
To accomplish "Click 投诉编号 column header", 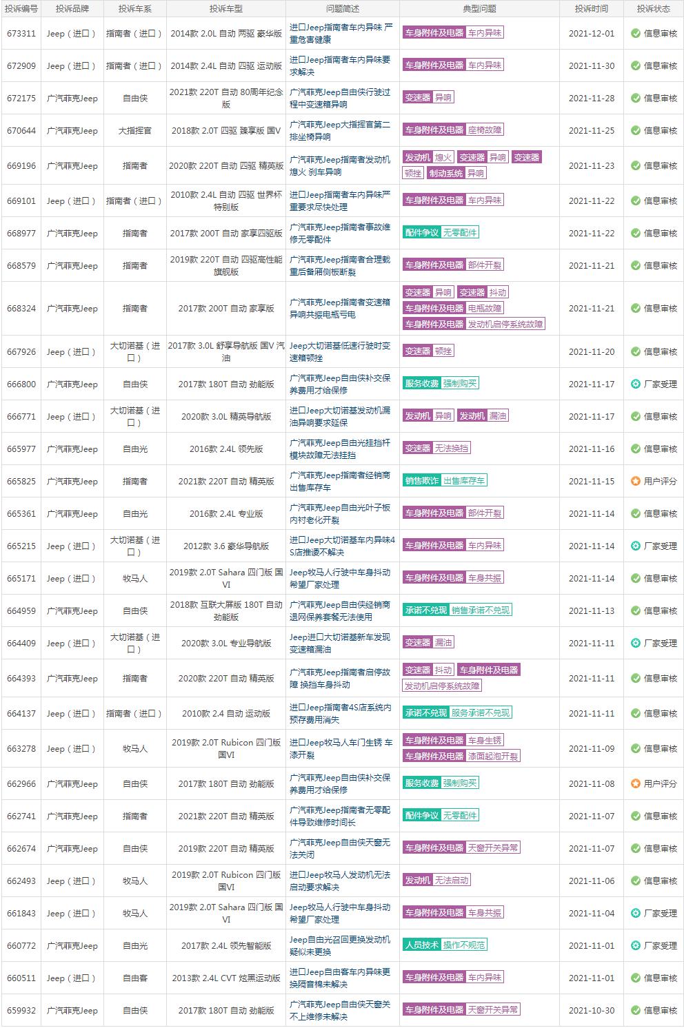I will click(21, 9).
